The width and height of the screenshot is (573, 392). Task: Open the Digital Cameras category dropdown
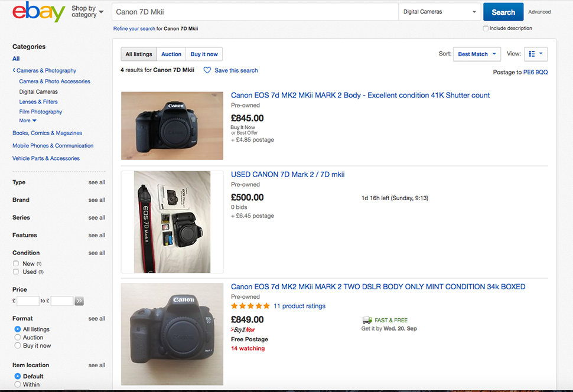pos(439,11)
